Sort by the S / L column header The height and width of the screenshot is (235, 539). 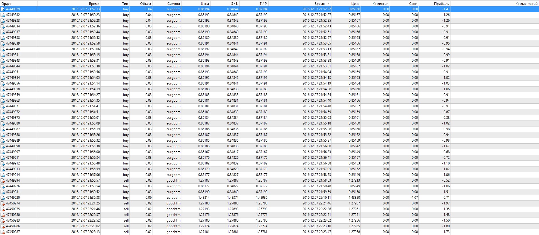click(x=225, y=4)
